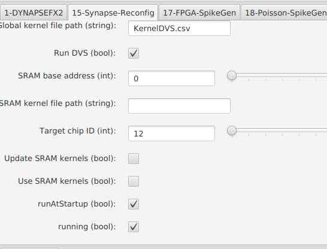This screenshot has height=249, width=327.
Task: Click along the Target chip ID slider track
Action: tap(280, 130)
